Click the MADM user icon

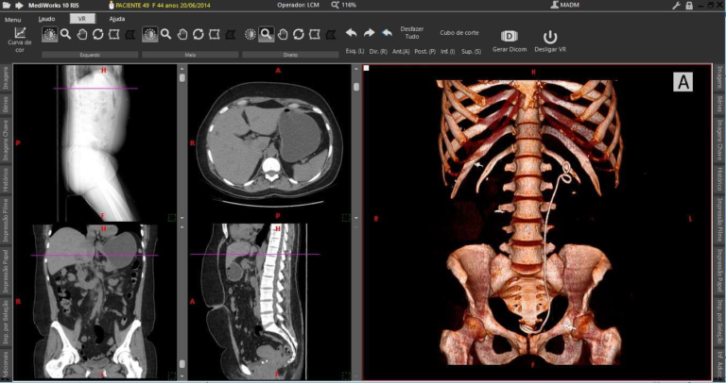pos(554,5)
